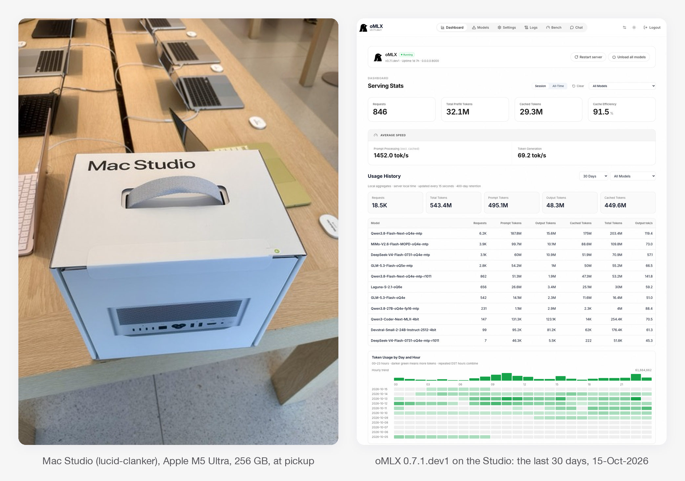The width and height of the screenshot is (685, 481).
Task: Click the Cached Tokens 29.3M card
Action: pyautogui.click(x=548, y=109)
